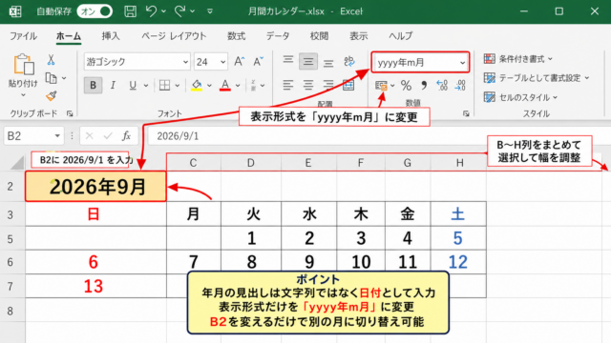Screen dimensions: 611x343
Task: Toggle Italic formatting
Action: pyautogui.click(x=113, y=85)
